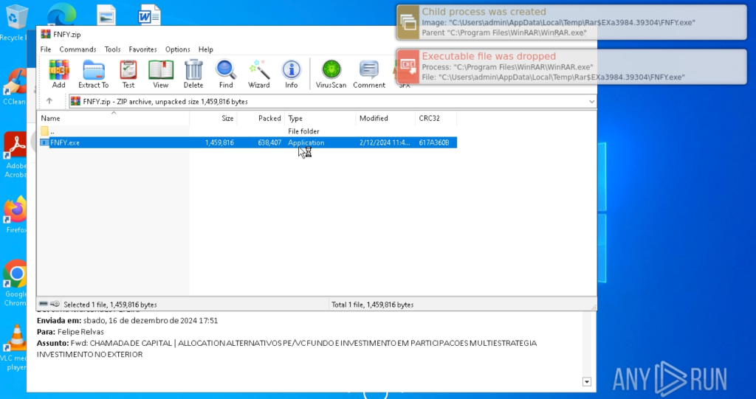Screen dimensions: 756x399
Task: Open the File menu
Action: [46, 49]
